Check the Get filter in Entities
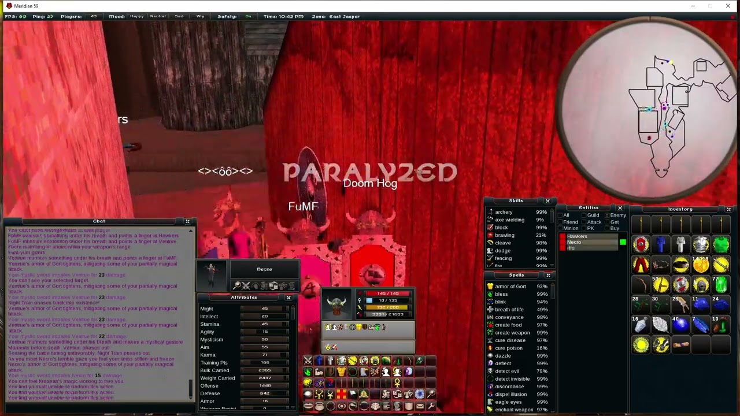740x416 pixels. (607, 222)
